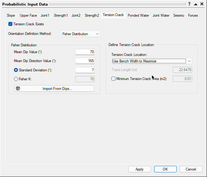
Task: Switch to the Ponded Water tab
Action: (x=138, y=15)
